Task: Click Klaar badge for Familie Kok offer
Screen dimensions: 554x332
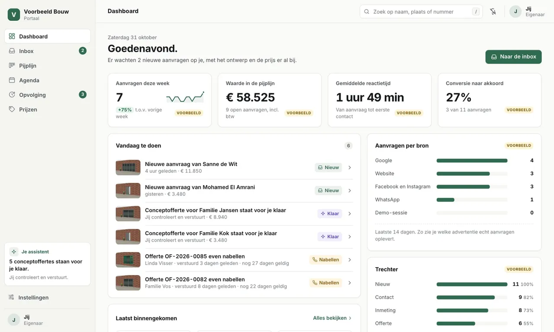Action: tap(330, 236)
